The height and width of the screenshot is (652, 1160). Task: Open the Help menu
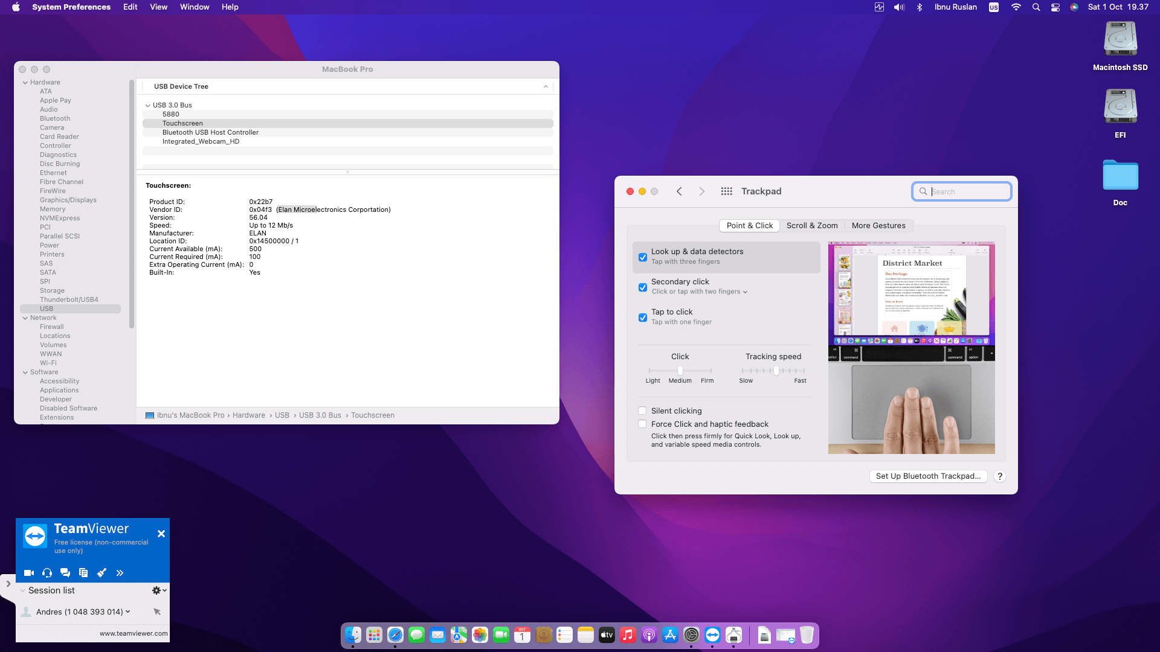230,7
